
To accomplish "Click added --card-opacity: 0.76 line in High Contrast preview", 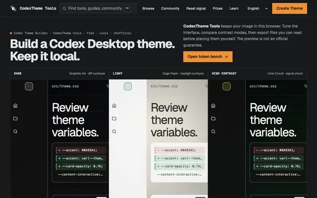I will (278, 166).
